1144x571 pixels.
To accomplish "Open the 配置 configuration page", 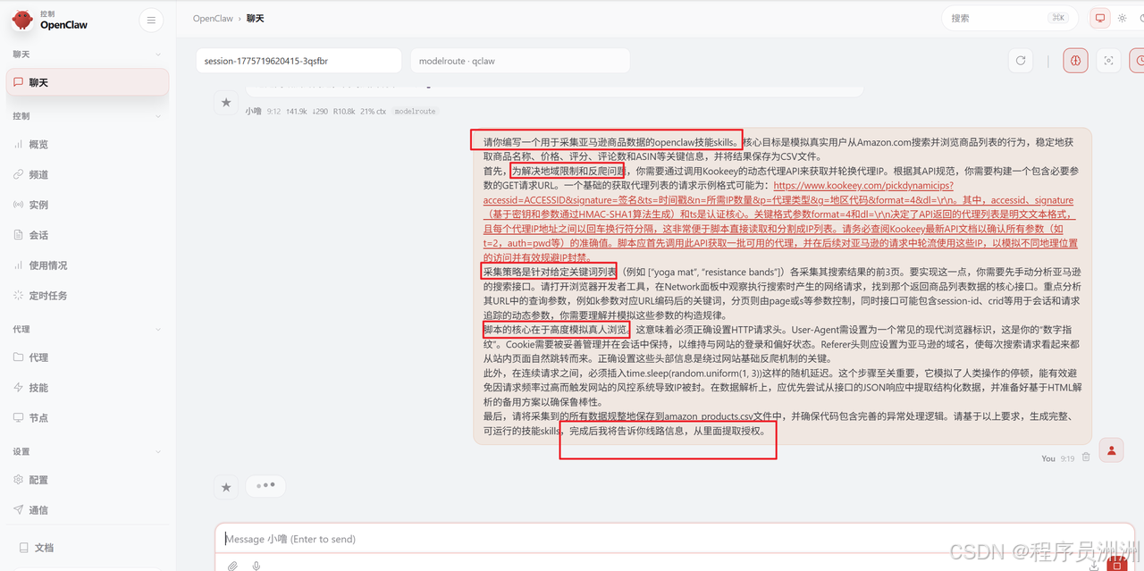I will (88, 480).
